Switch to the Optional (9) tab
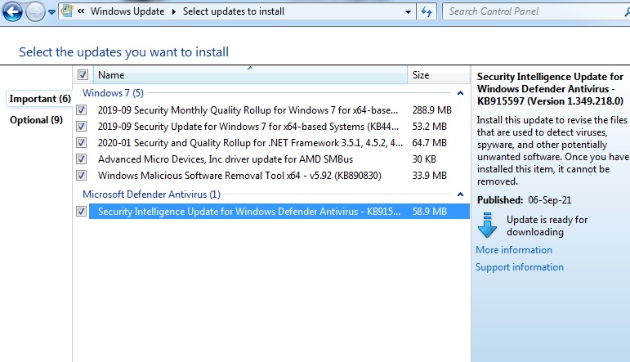The height and width of the screenshot is (362, 630). (36, 120)
